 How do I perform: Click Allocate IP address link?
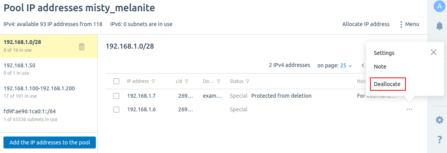[366, 24]
